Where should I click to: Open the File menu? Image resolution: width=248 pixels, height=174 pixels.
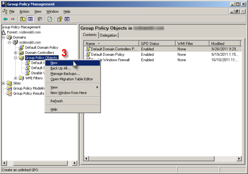click(12, 12)
